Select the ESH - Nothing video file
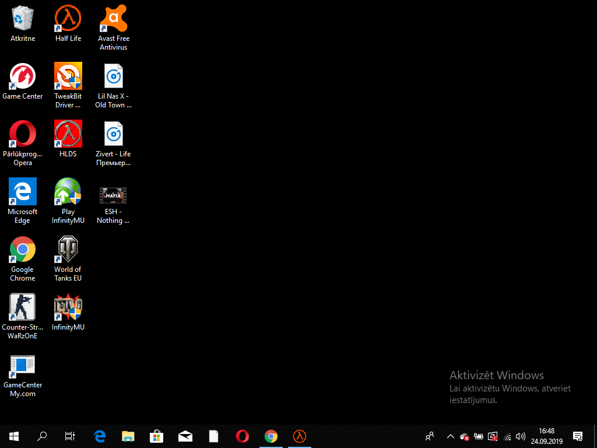Viewport: 597px width, 448px height. [x=114, y=205]
